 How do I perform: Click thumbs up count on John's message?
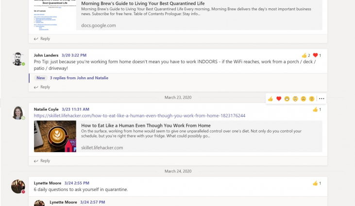[305, 55]
